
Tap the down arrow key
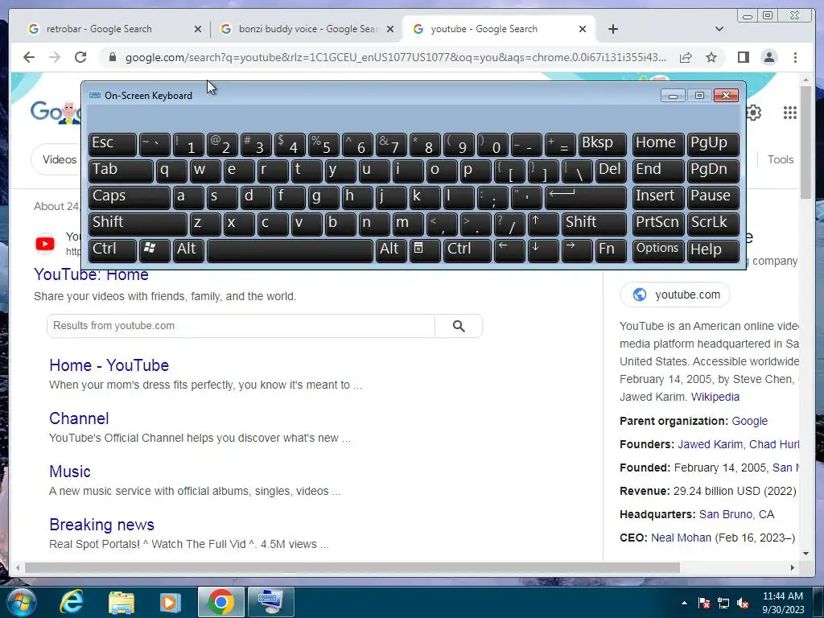tap(543, 250)
